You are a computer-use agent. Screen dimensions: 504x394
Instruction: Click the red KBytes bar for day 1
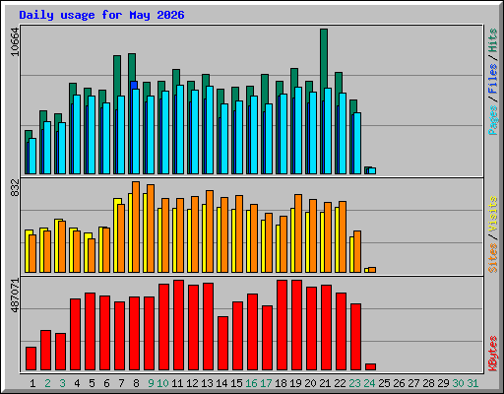pyautogui.click(x=31, y=359)
